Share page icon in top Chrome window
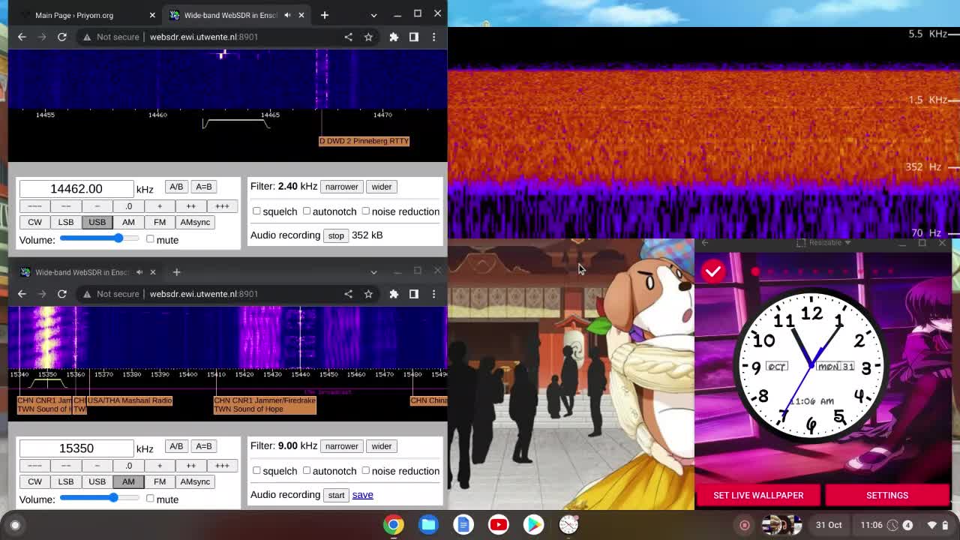Screen dimensions: 960x540 pyautogui.click(x=348, y=37)
